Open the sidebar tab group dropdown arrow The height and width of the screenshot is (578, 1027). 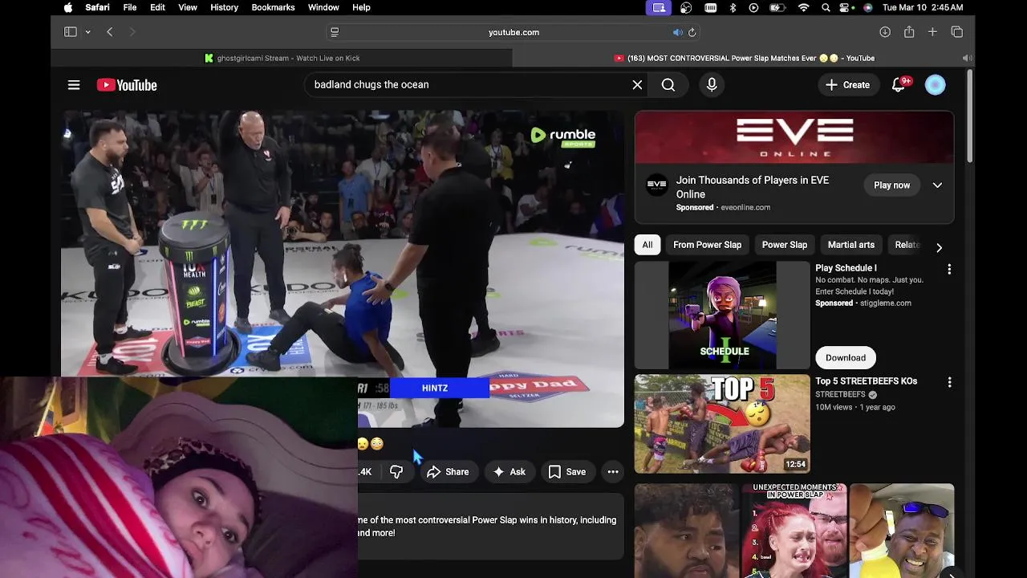click(x=87, y=32)
